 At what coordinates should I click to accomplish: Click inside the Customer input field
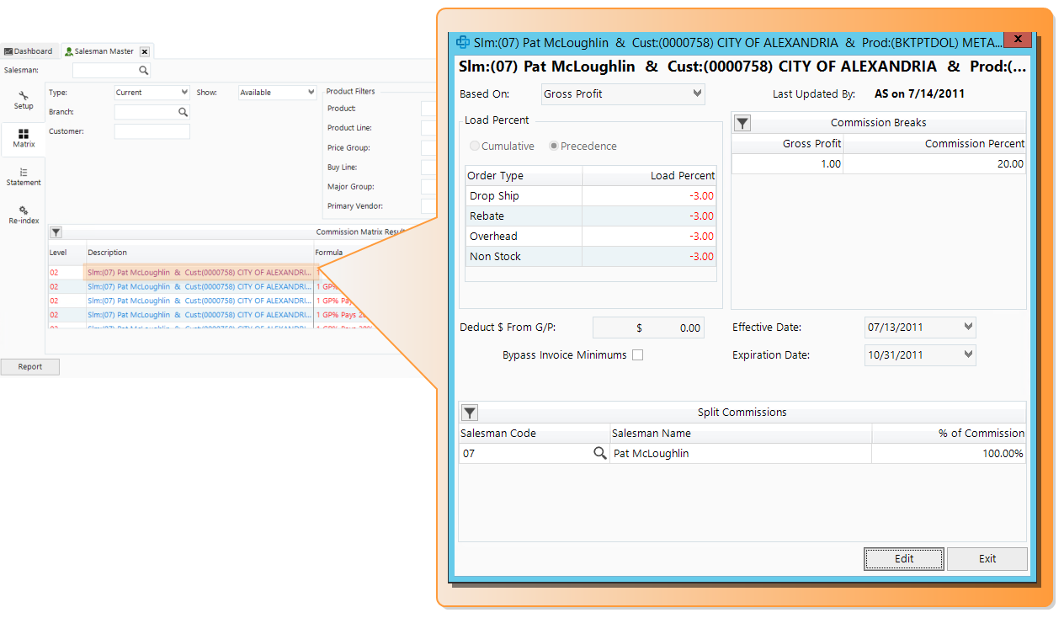tap(152, 131)
